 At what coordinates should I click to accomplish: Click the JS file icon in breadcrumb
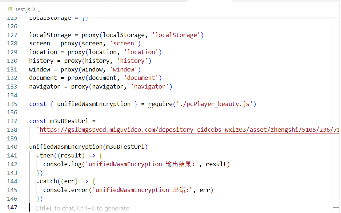pyautogui.click(x=10, y=9)
